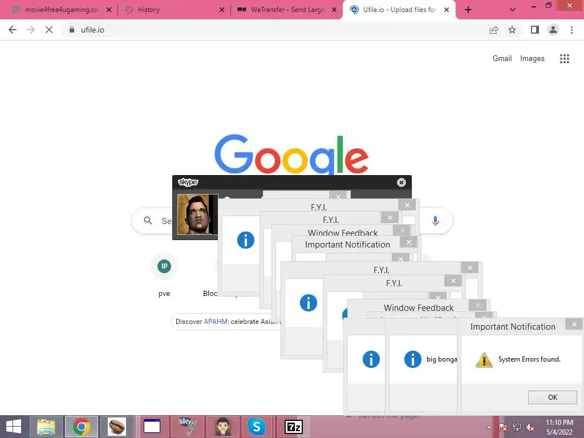Open the APAHM doodle link
Image resolution: width=584 pixels, height=438 pixels.
(x=215, y=322)
